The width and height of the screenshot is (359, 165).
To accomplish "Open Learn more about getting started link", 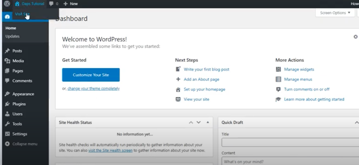I will pyautogui.click(x=314, y=99).
